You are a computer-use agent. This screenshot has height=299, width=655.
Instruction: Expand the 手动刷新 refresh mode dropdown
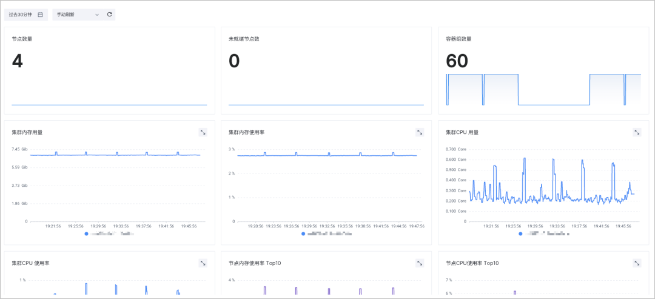pos(78,15)
